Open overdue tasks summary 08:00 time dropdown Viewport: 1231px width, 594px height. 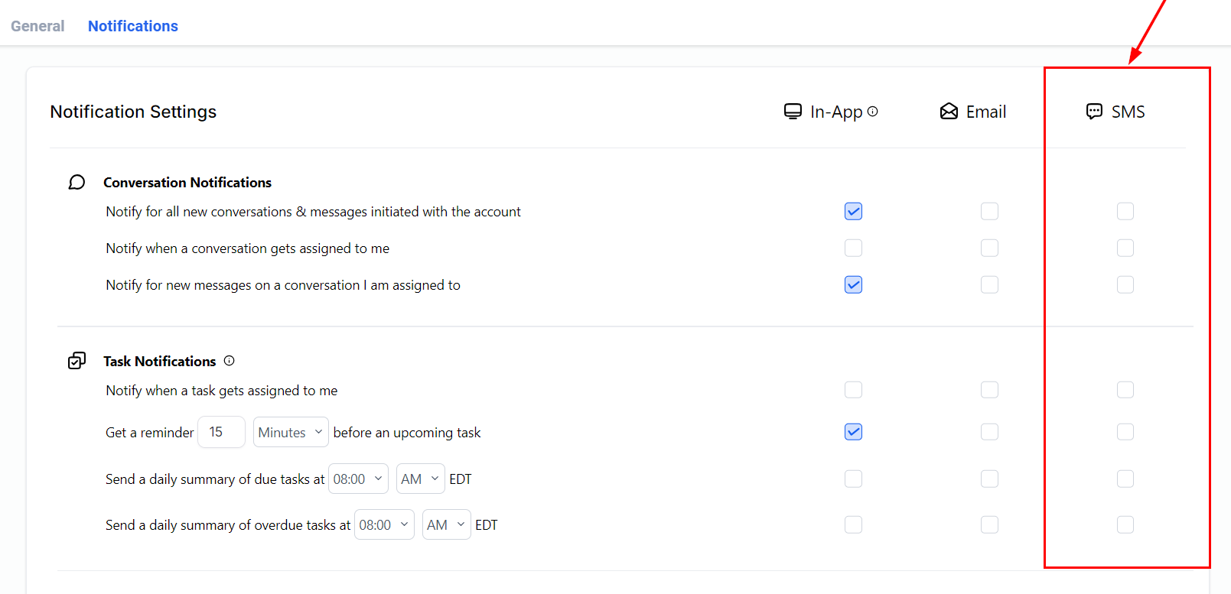click(383, 525)
